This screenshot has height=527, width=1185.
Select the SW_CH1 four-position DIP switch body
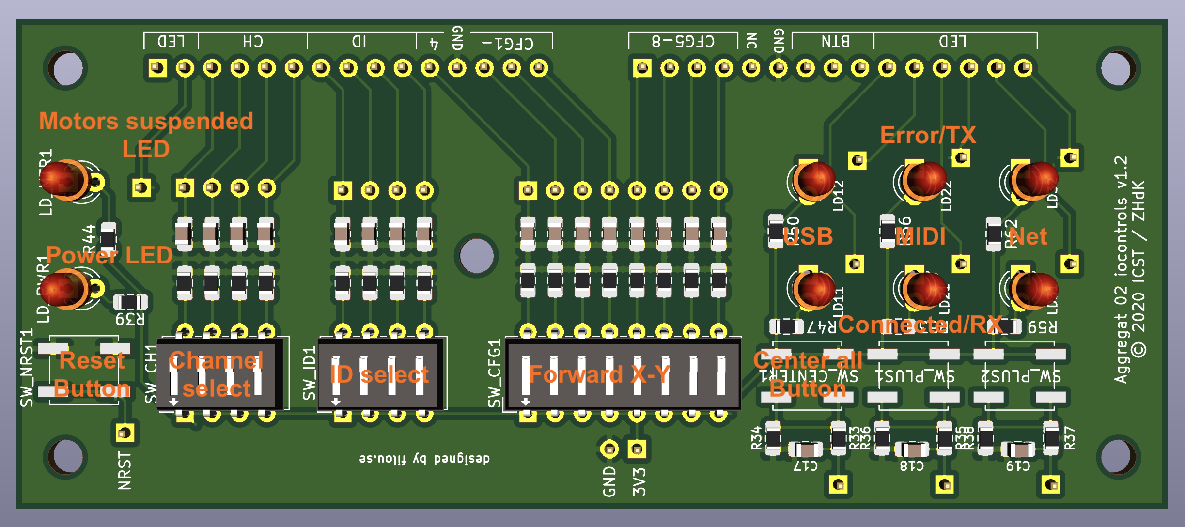220,374
